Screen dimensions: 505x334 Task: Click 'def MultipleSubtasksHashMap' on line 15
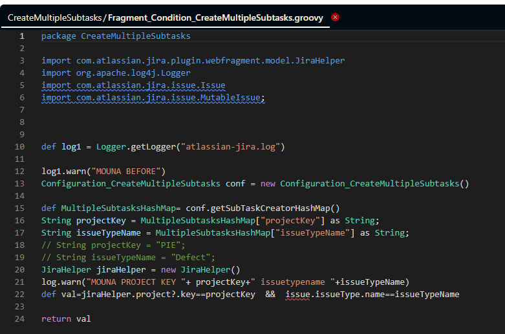(x=109, y=208)
